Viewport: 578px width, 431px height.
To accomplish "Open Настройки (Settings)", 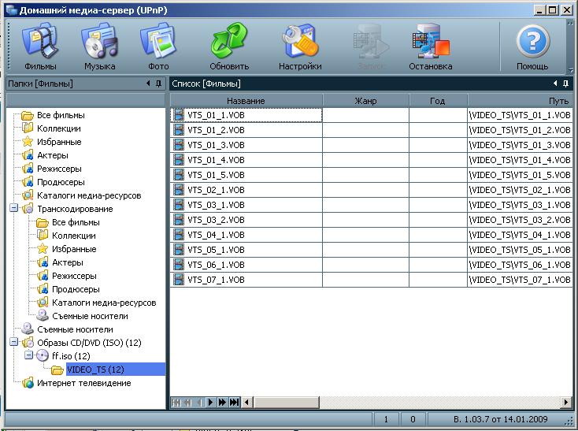I will point(300,46).
